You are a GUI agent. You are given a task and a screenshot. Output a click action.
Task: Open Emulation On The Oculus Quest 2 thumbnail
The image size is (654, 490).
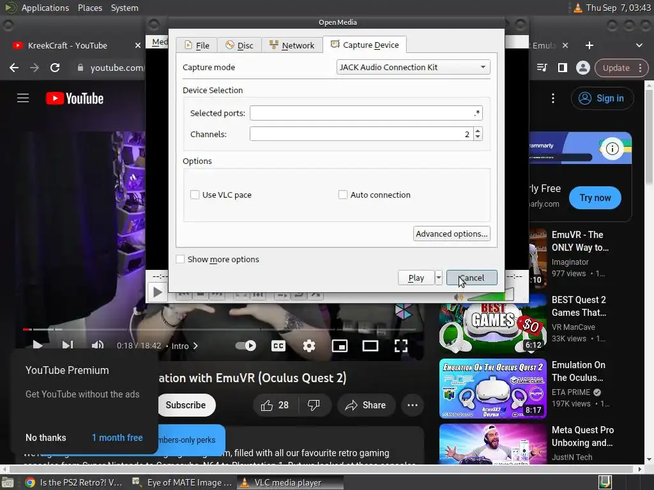click(x=492, y=389)
